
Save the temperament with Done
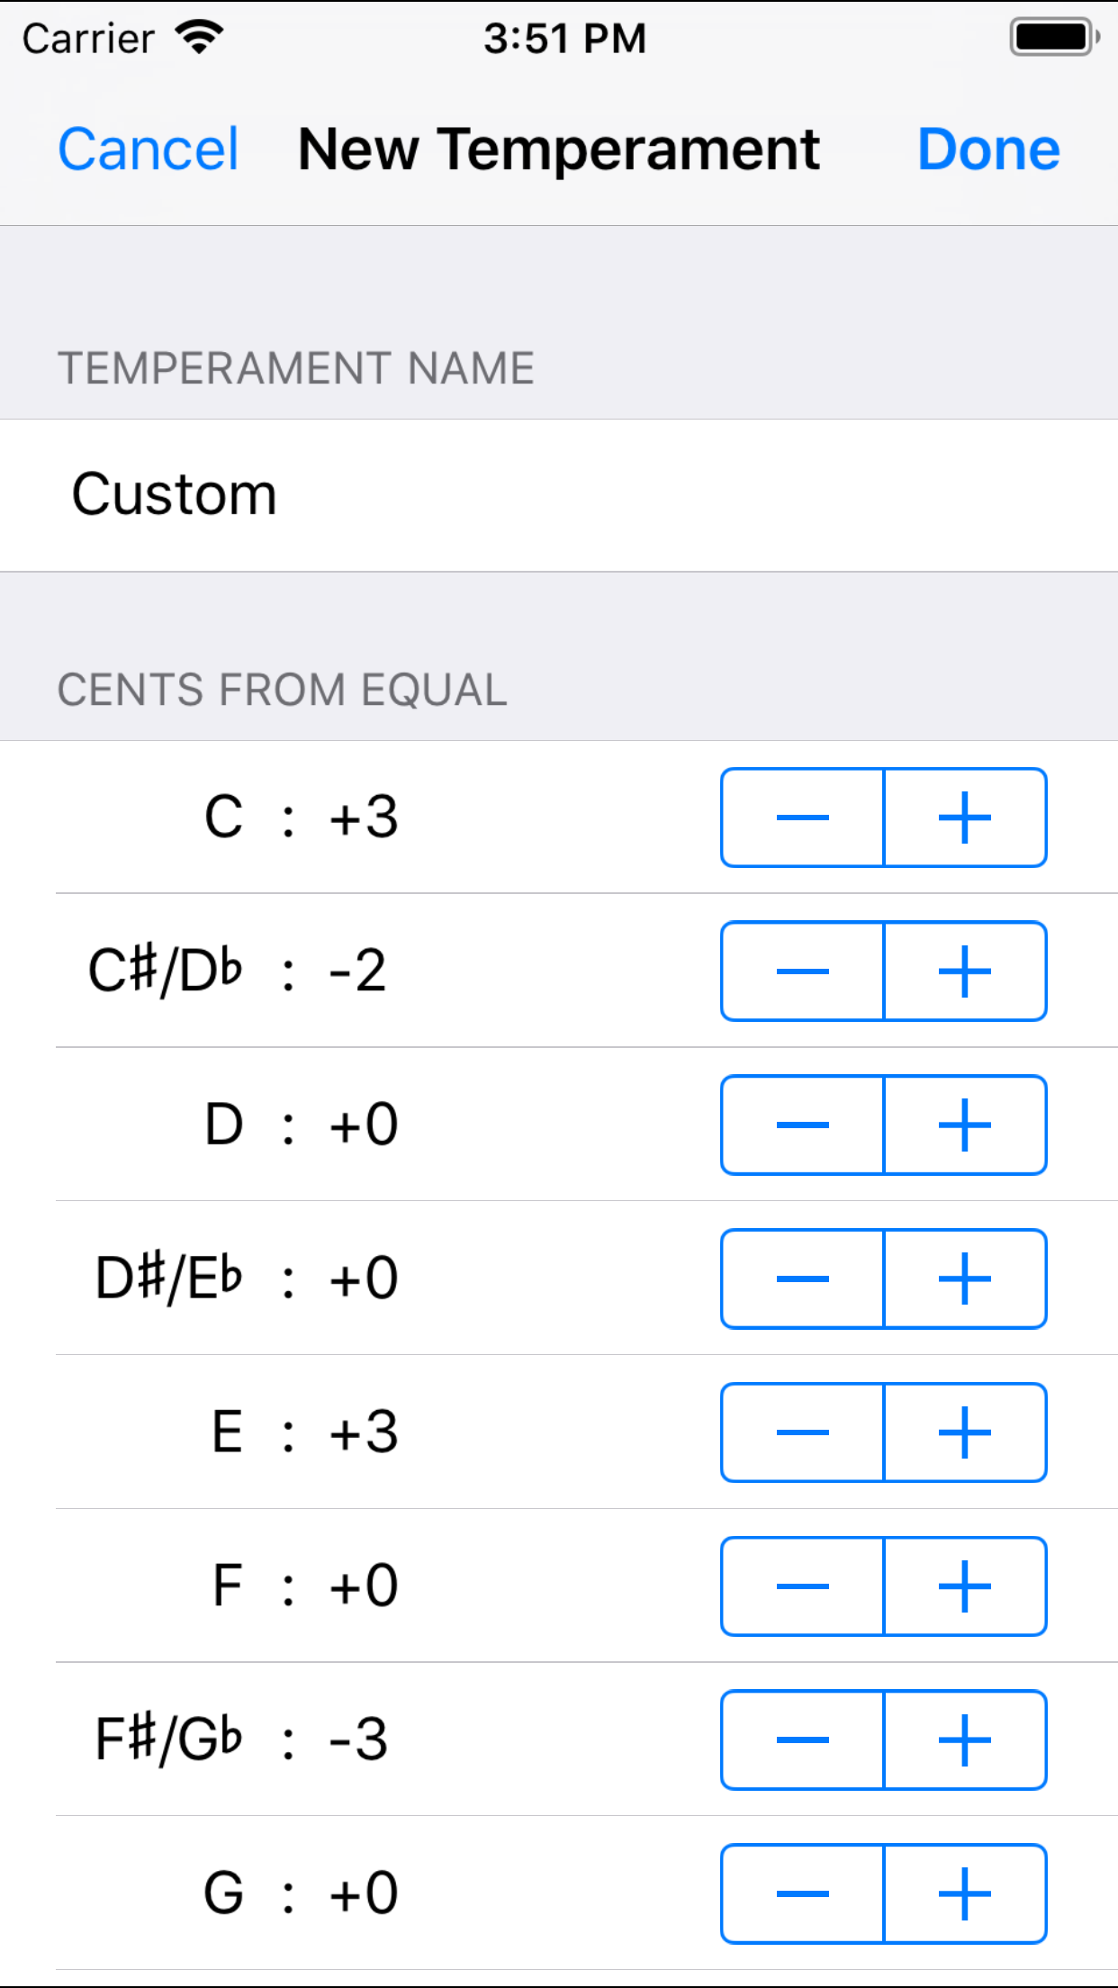click(987, 149)
